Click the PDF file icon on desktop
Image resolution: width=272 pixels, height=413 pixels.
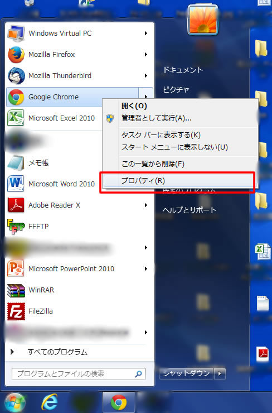(263, 354)
